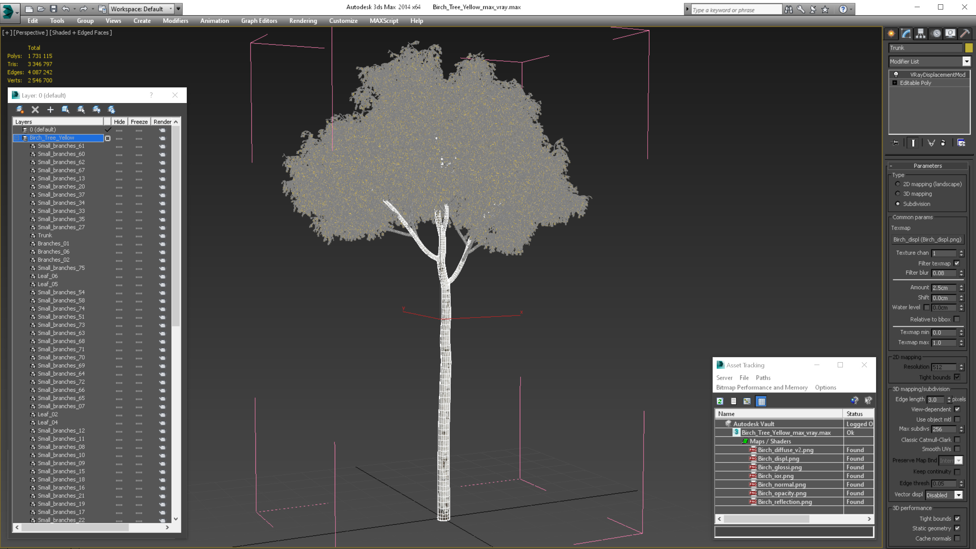Open the Hierarchy command panel tab

point(921,34)
